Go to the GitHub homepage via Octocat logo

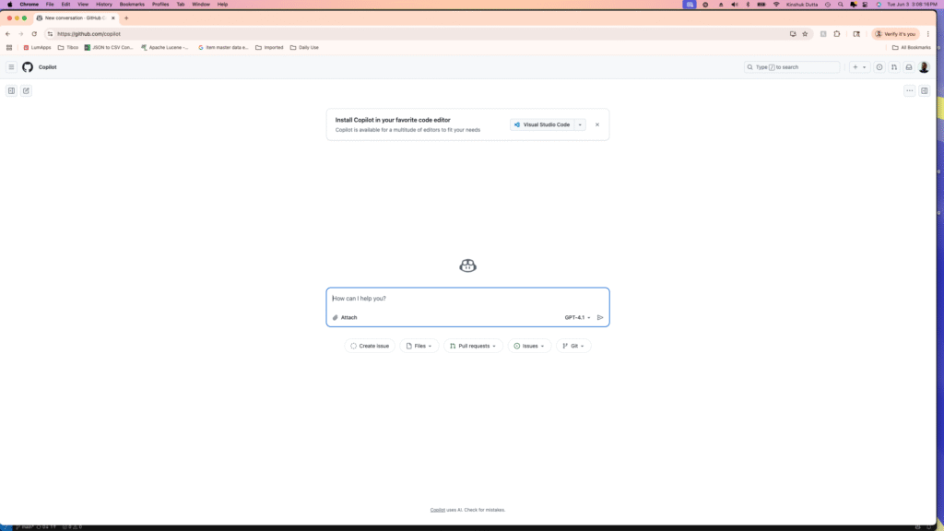click(x=28, y=67)
